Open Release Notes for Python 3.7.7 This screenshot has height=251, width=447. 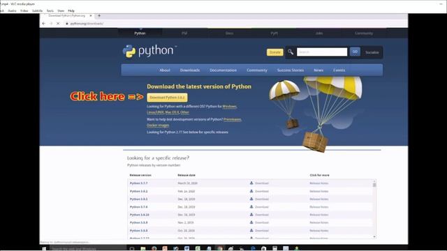click(319, 183)
